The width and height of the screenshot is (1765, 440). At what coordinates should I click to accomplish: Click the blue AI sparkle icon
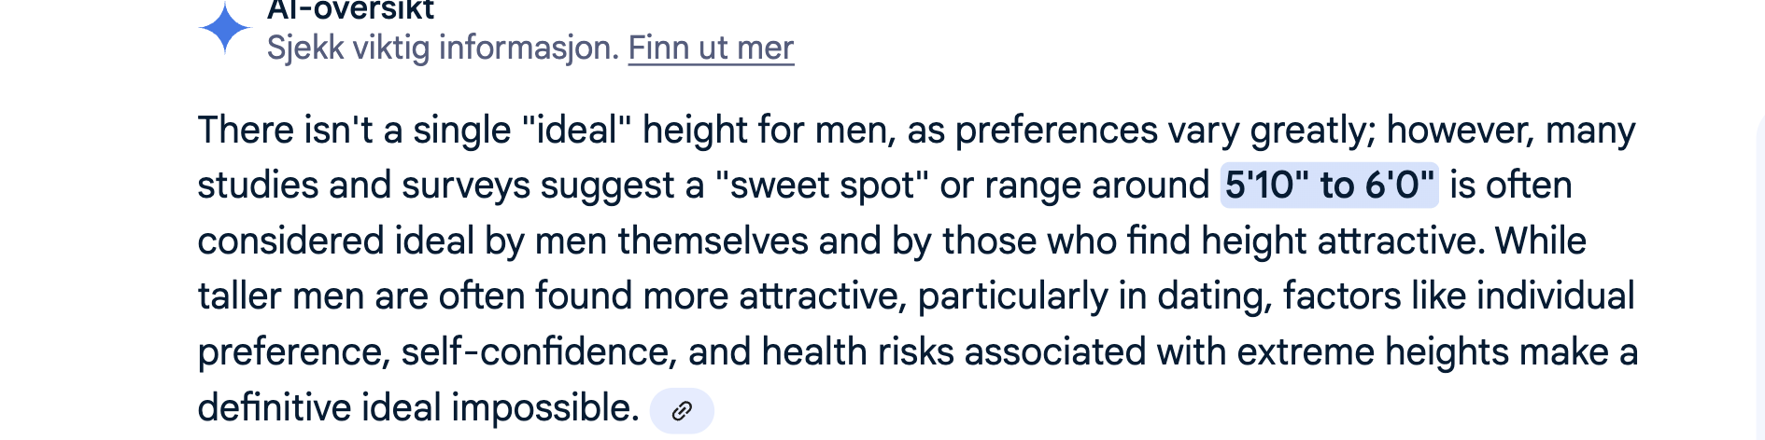click(x=225, y=29)
